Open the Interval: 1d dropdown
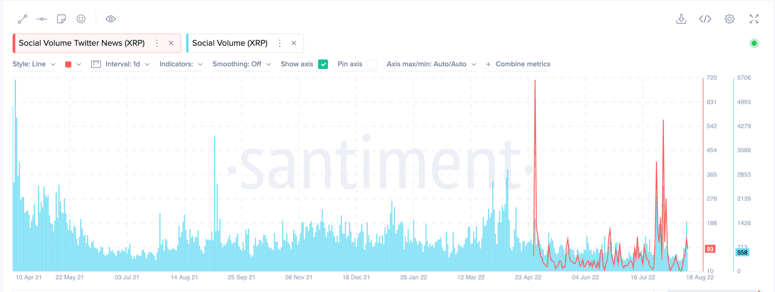Screen dimensions: 775x292 click(x=121, y=65)
